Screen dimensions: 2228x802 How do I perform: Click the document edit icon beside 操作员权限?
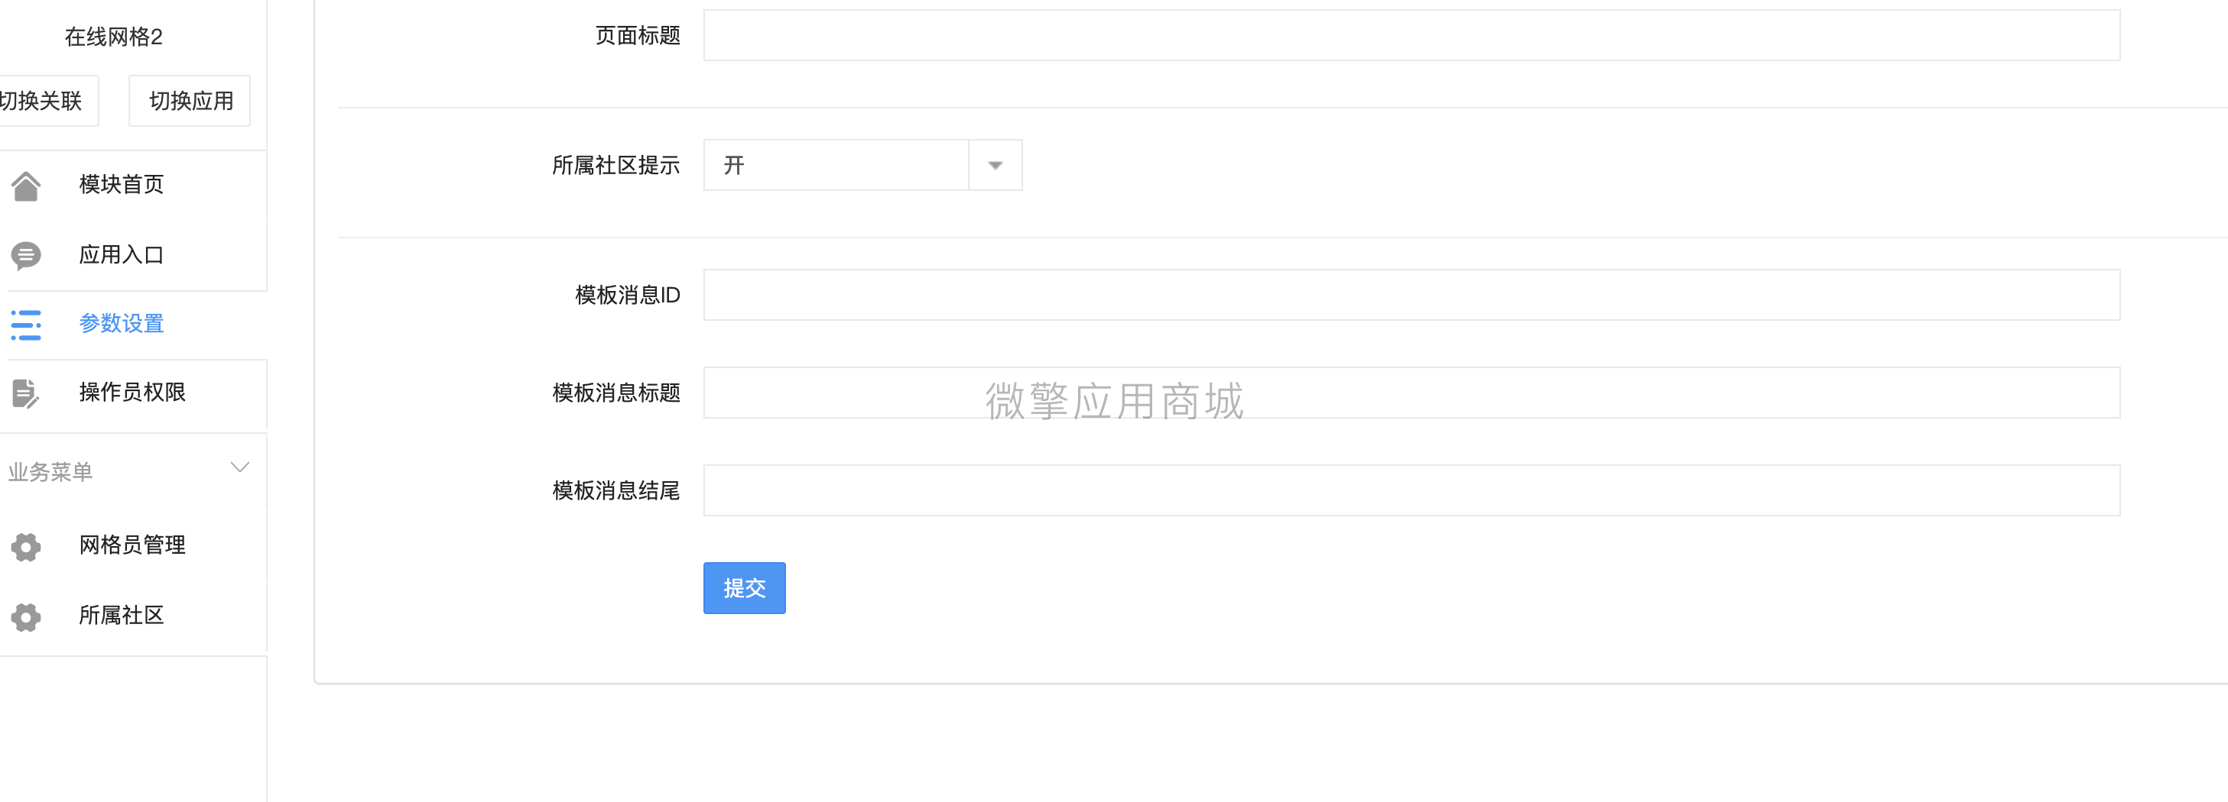pyautogui.click(x=26, y=393)
